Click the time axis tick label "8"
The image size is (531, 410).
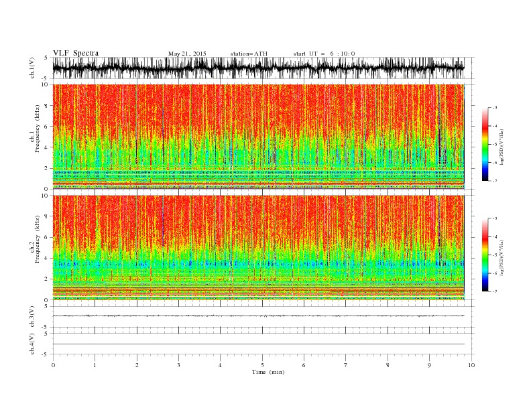pyautogui.click(x=388, y=365)
